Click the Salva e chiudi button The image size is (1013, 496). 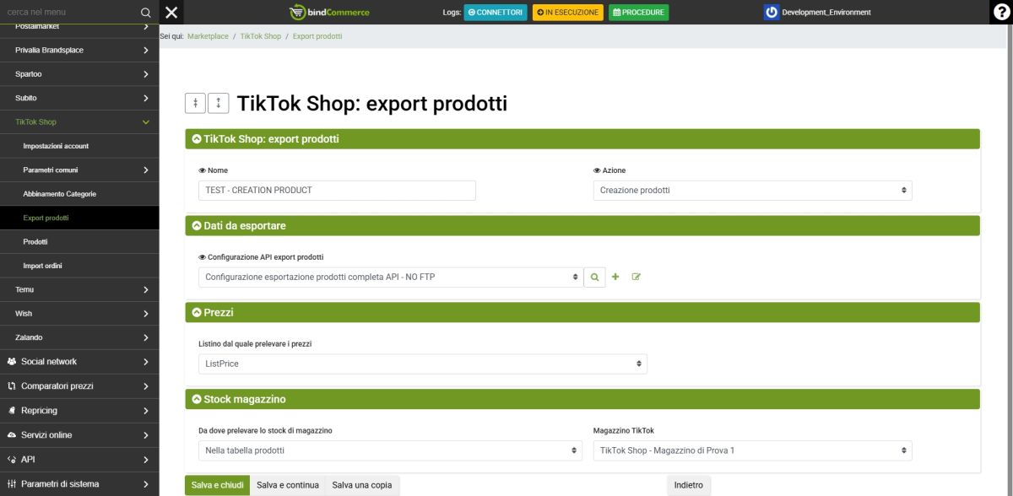point(218,485)
